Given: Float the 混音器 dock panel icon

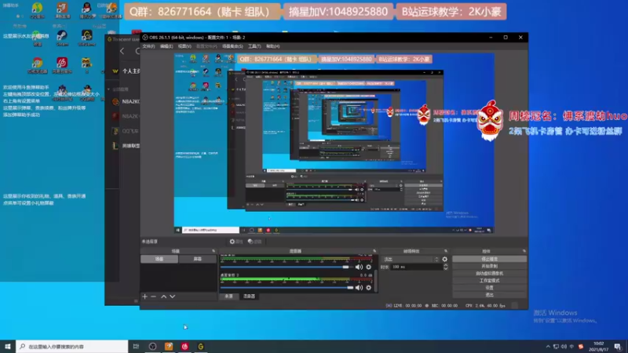Looking at the screenshot, I should [374, 251].
